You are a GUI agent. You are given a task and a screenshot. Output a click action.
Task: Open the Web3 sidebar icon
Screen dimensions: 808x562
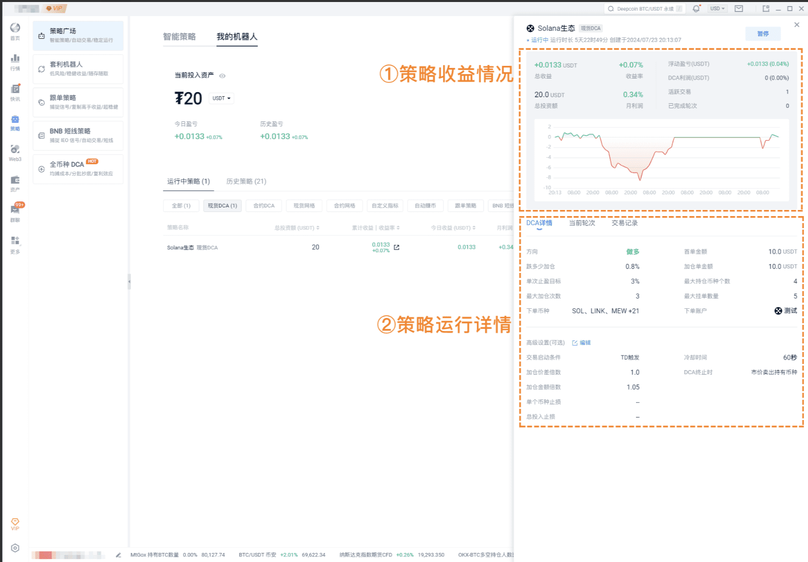[x=15, y=149]
